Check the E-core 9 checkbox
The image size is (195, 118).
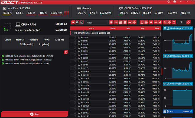[75, 68]
